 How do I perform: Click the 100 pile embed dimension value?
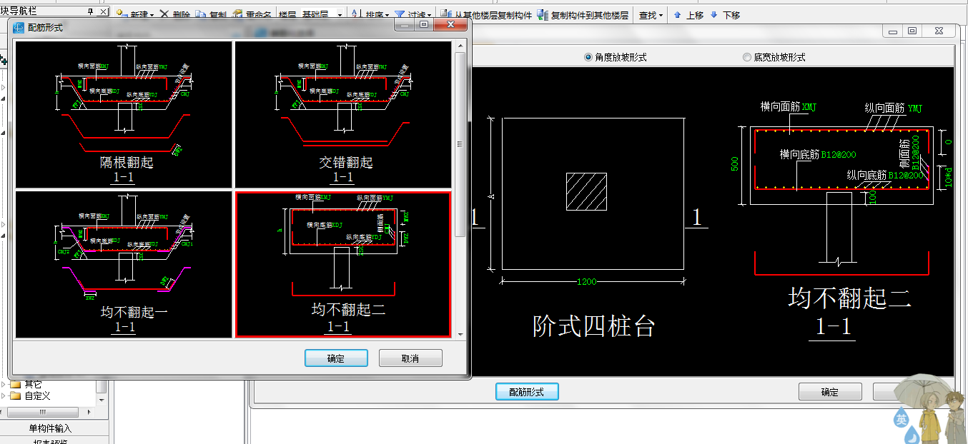pyautogui.click(x=874, y=197)
